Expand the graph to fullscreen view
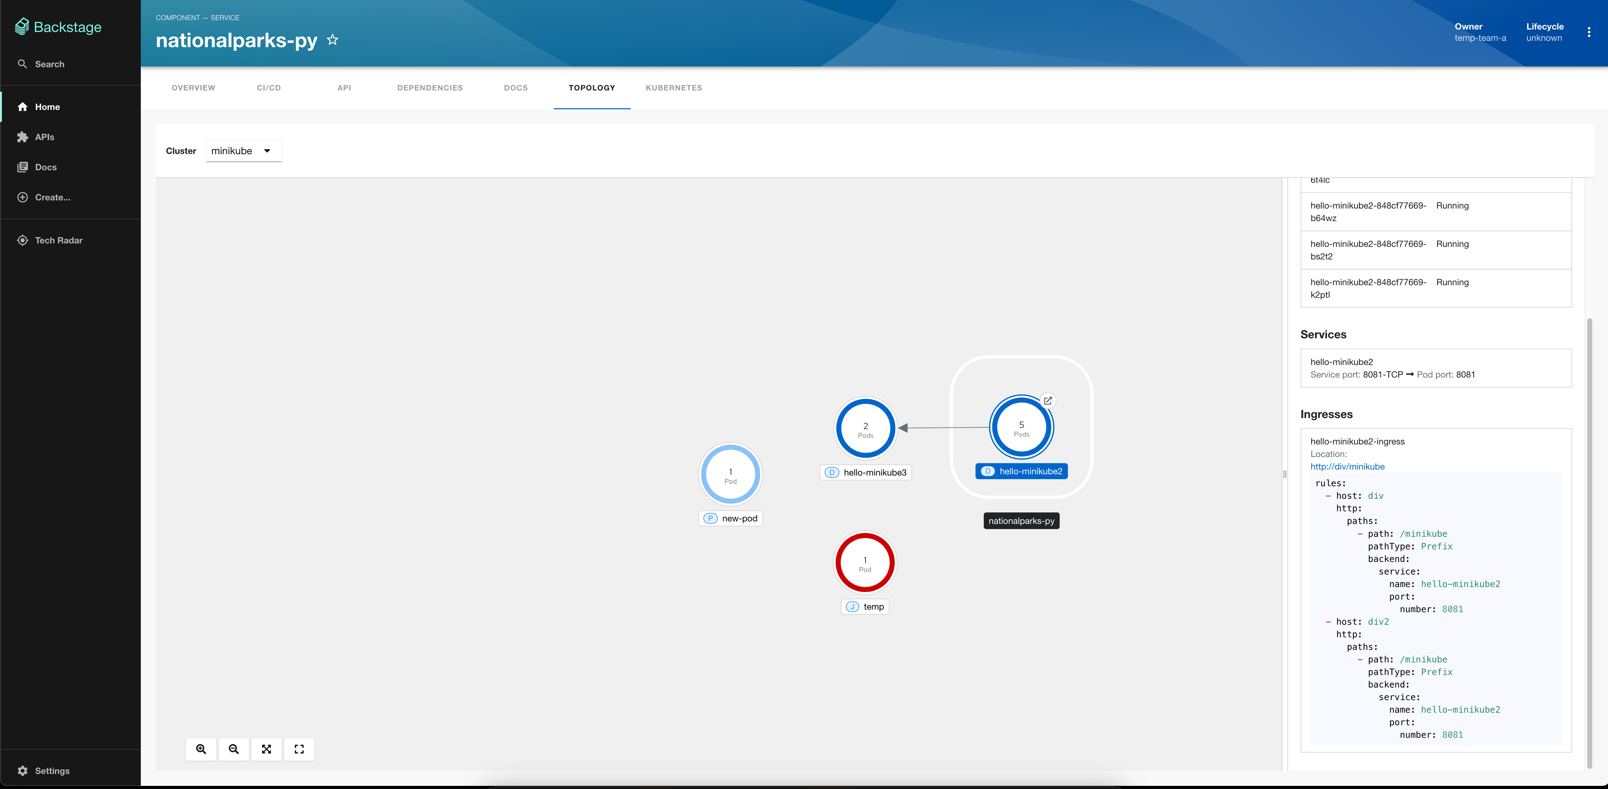The image size is (1608, 789). pos(299,749)
